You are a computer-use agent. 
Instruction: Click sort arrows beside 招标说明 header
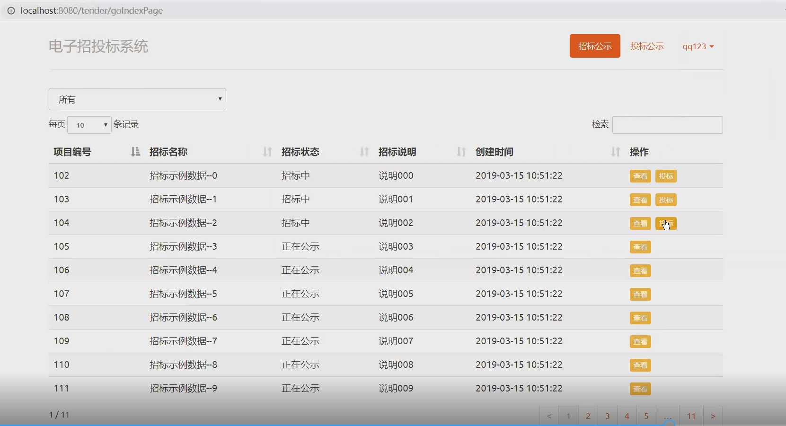click(x=461, y=152)
